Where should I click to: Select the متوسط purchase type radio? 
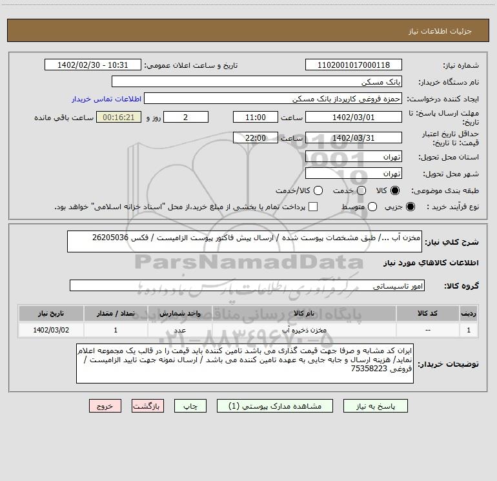coord(372,207)
